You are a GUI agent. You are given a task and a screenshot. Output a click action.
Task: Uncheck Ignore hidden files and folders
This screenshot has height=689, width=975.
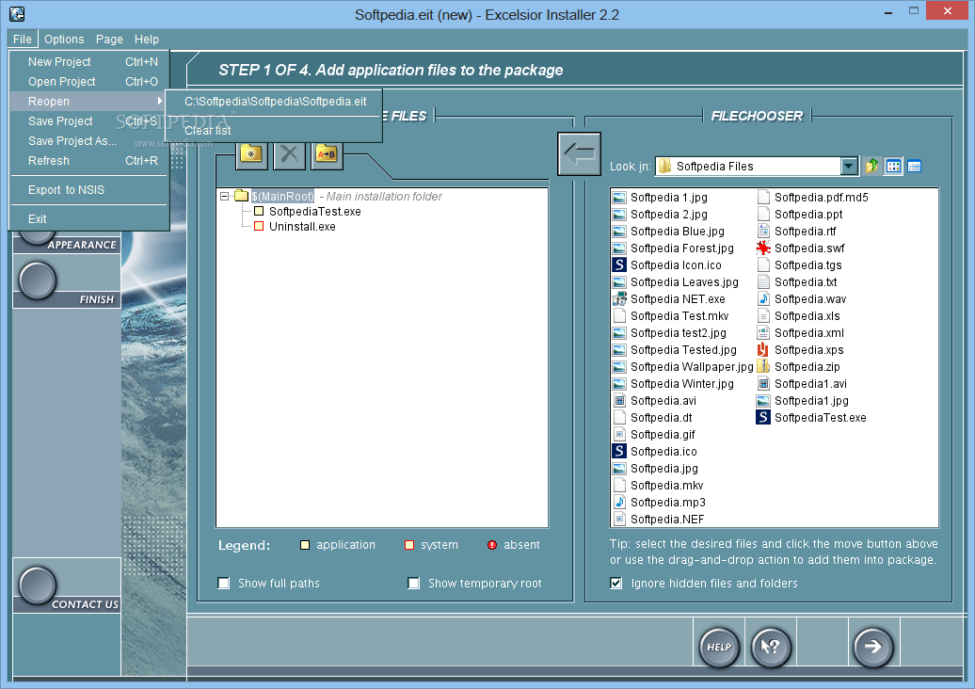pyautogui.click(x=616, y=584)
